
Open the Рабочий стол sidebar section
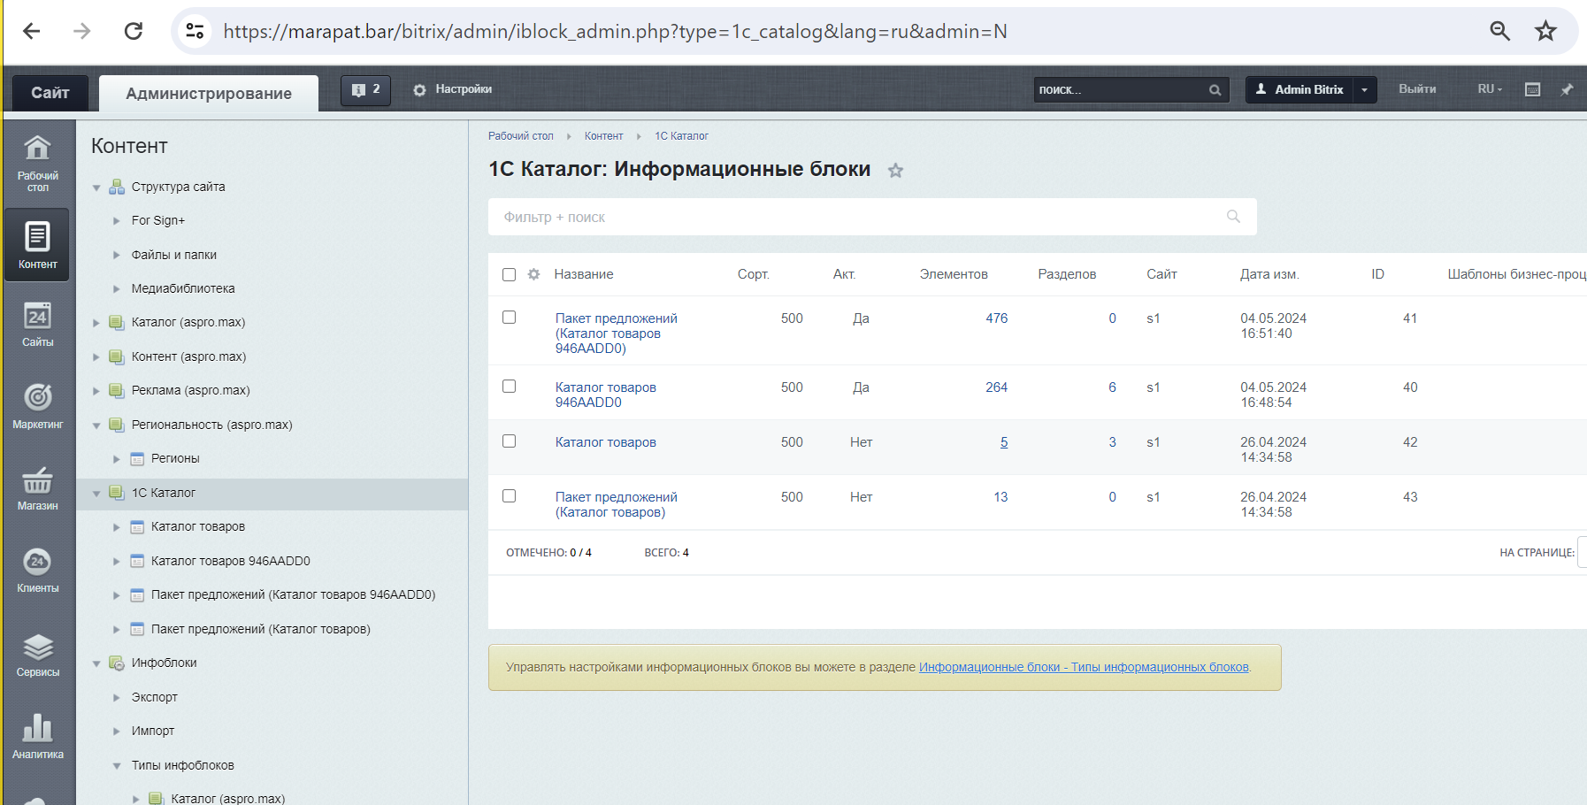tap(38, 164)
